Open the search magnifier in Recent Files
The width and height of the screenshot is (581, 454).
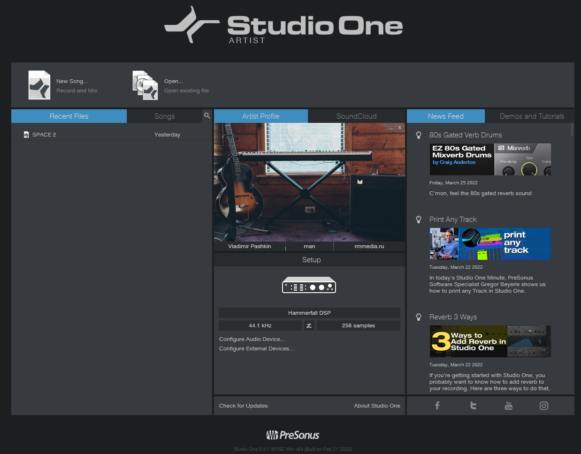pos(207,115)
